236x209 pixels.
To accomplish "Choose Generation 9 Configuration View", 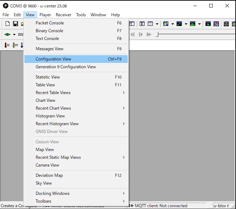I will (76, 67).
